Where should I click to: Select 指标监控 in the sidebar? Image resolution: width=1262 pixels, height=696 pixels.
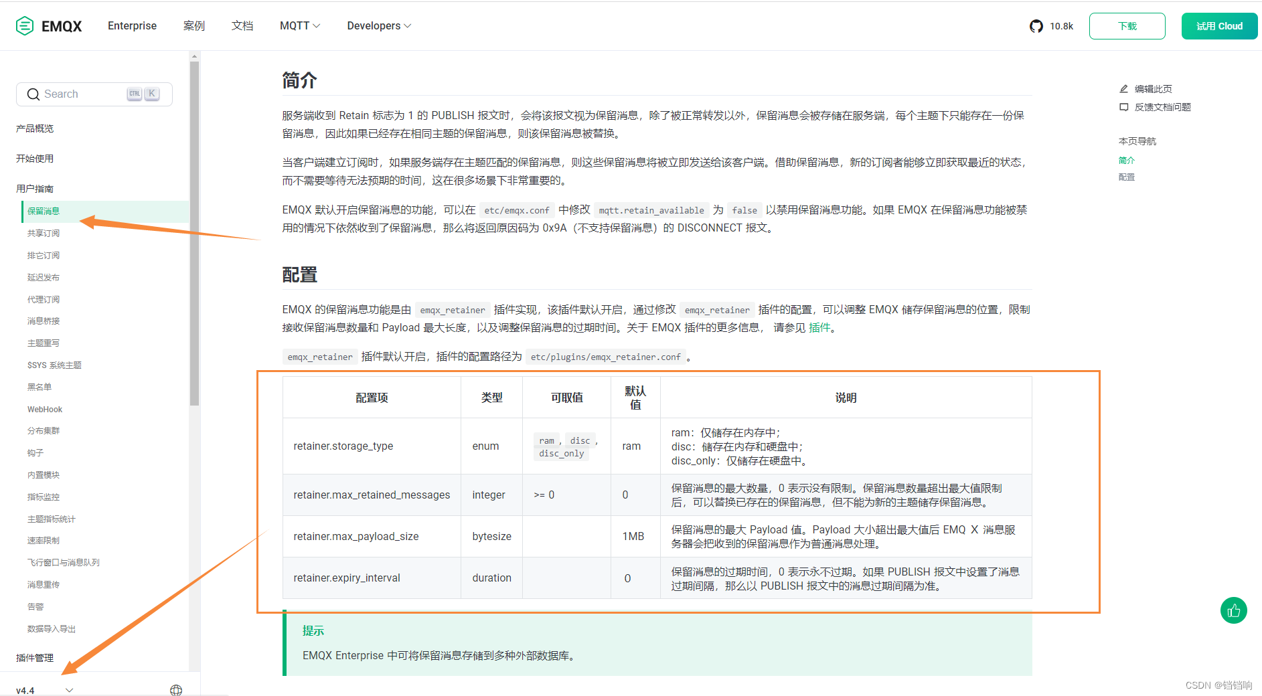coord(44,497)
